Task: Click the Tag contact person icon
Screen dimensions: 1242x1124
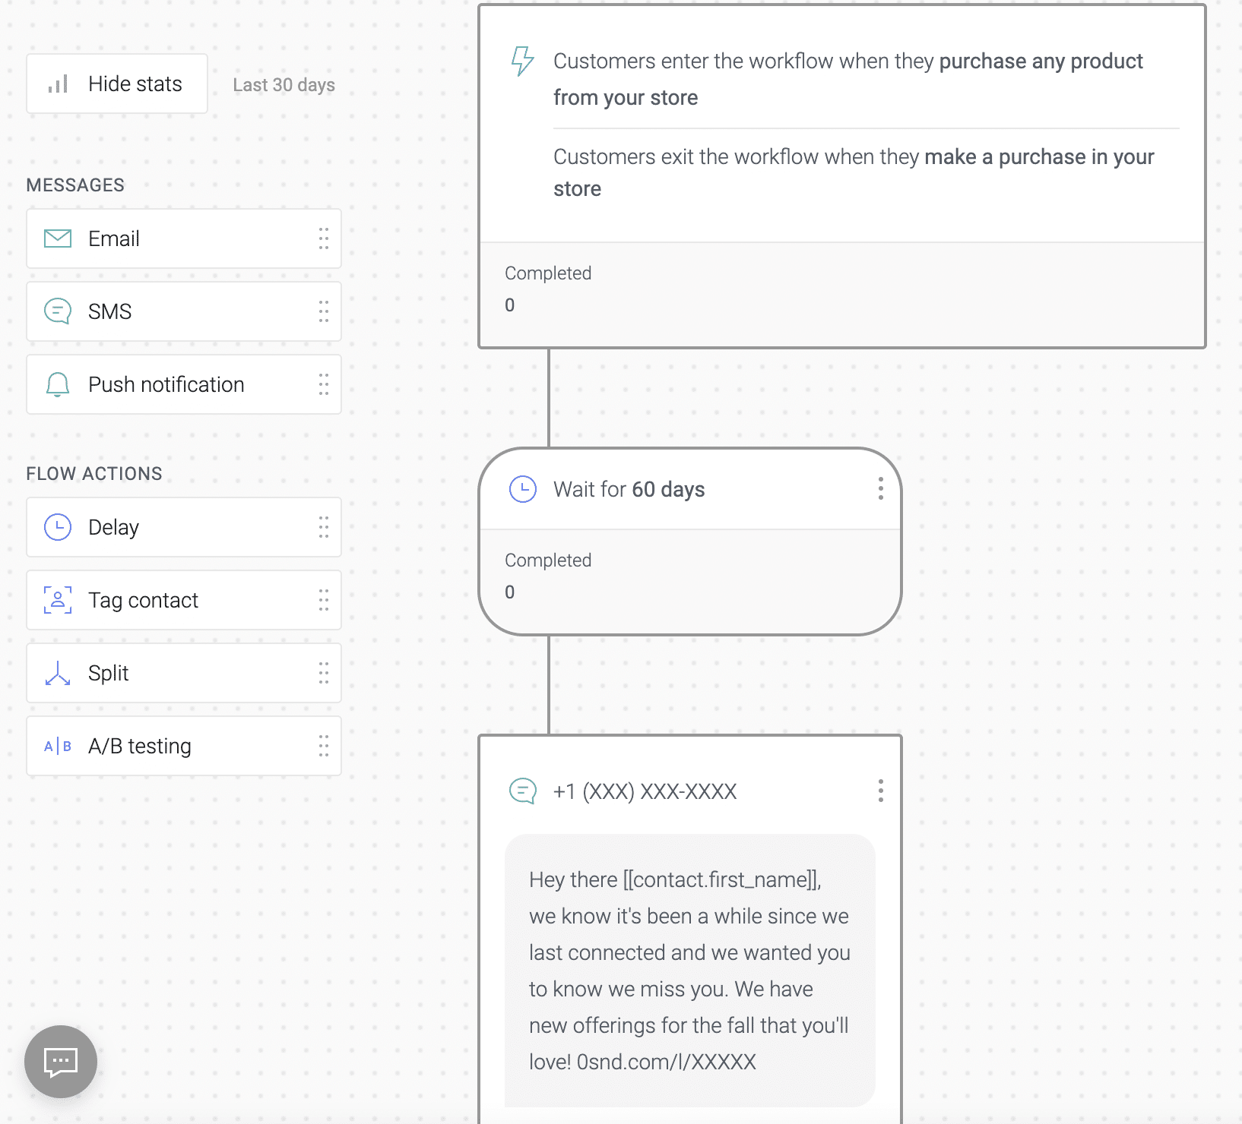Action: click(x=58, y=600)
